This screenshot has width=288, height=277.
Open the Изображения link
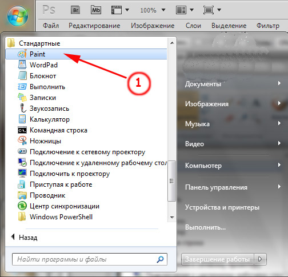[207, 104]
